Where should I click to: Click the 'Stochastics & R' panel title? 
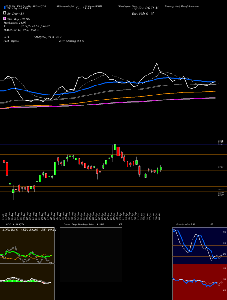(x=186, y=225)
